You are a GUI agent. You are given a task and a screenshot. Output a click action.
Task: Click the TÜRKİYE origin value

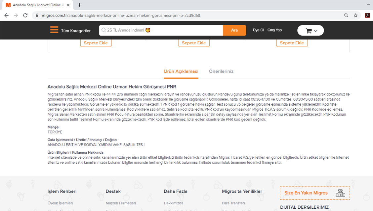pos(55,132)
